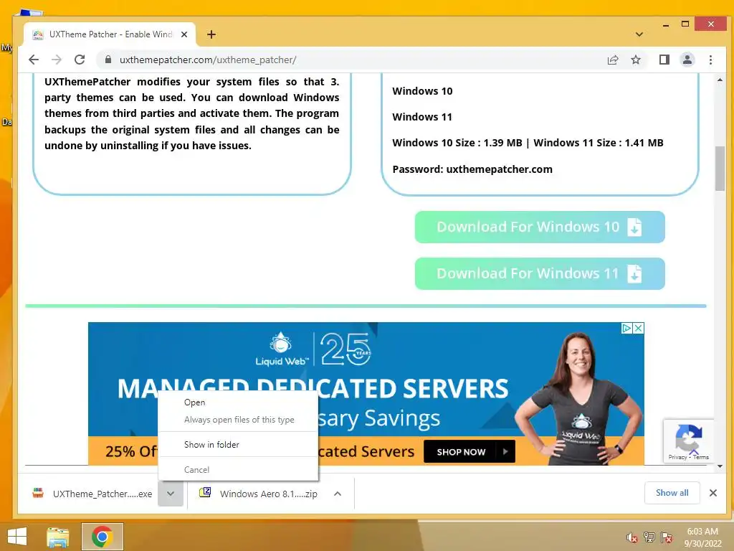The height and width of the screenshot is (551, 734).
Task: Open the Chrome side panel
Action: tap(664, 60)
